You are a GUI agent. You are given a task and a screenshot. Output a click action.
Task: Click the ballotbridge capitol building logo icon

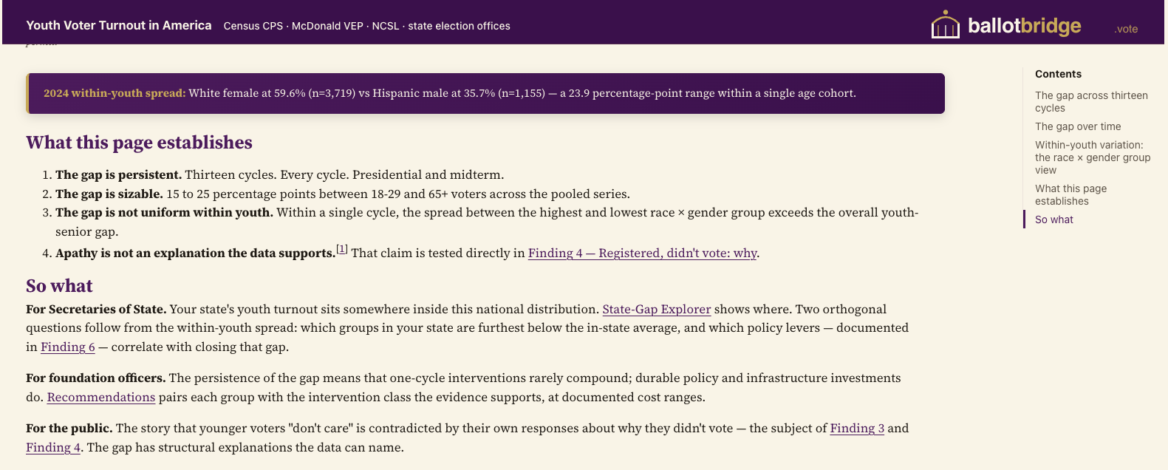[945, 24]
